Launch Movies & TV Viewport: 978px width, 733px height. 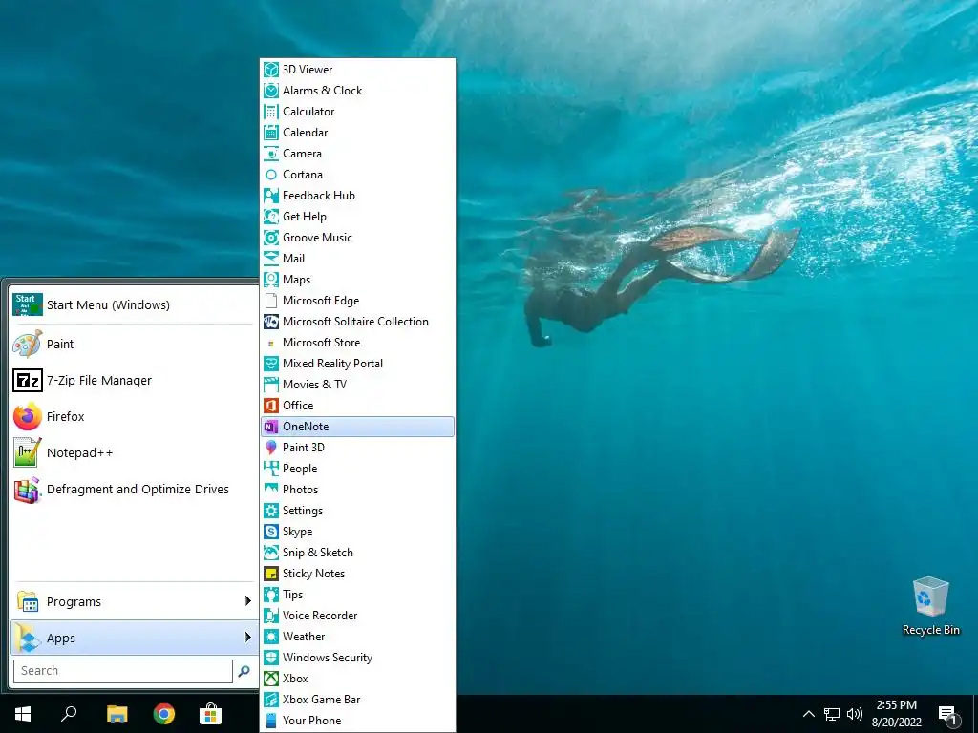click(357, 384)
